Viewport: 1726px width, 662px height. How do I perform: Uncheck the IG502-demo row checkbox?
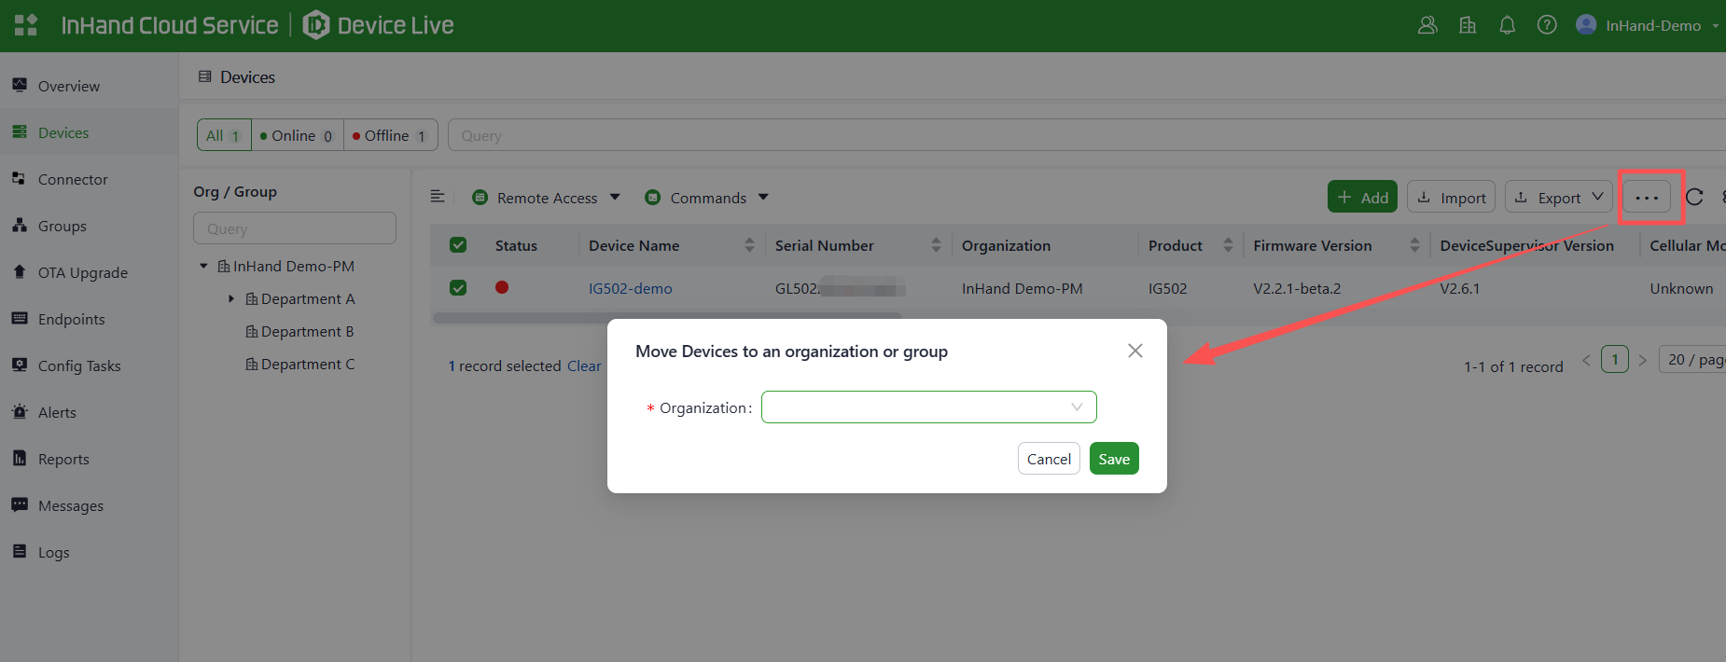458,288
